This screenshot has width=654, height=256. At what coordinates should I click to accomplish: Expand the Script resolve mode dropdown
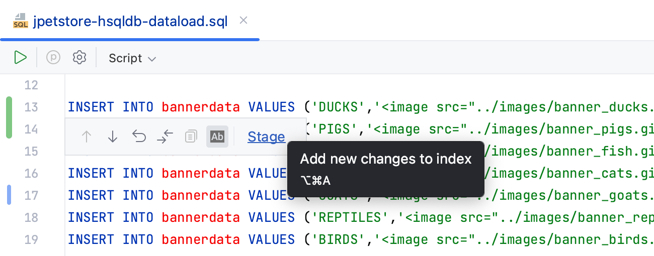(132, 58)
